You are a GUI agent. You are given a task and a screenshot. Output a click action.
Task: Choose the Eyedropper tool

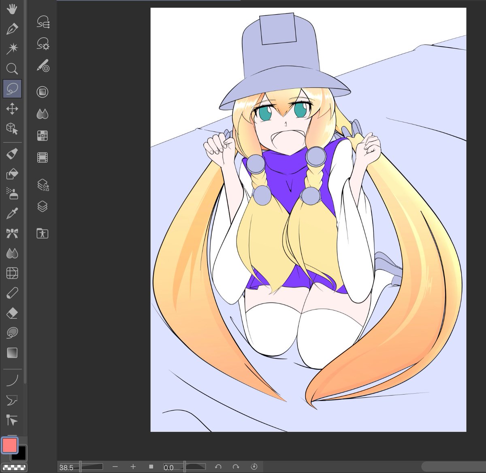[x=12, y=213]
